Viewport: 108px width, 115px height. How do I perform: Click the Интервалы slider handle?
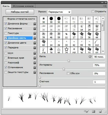coord(64,69)
